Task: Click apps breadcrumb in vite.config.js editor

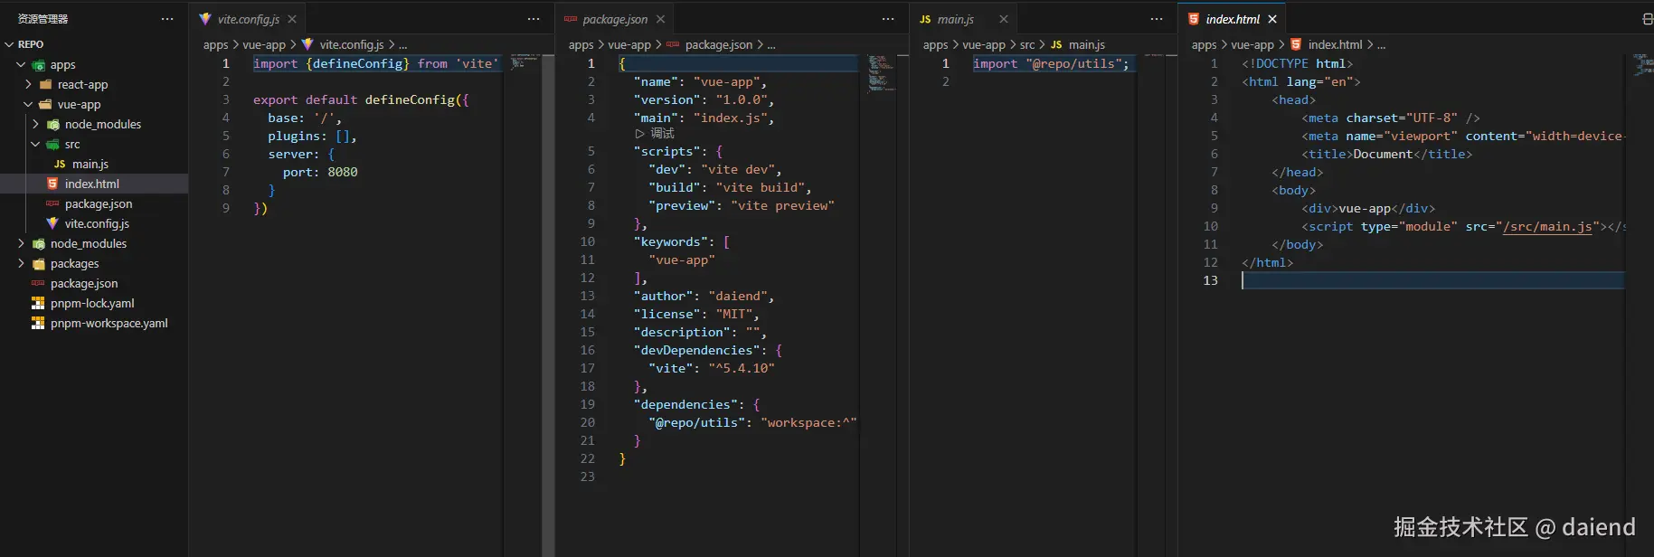Action: 215,44
